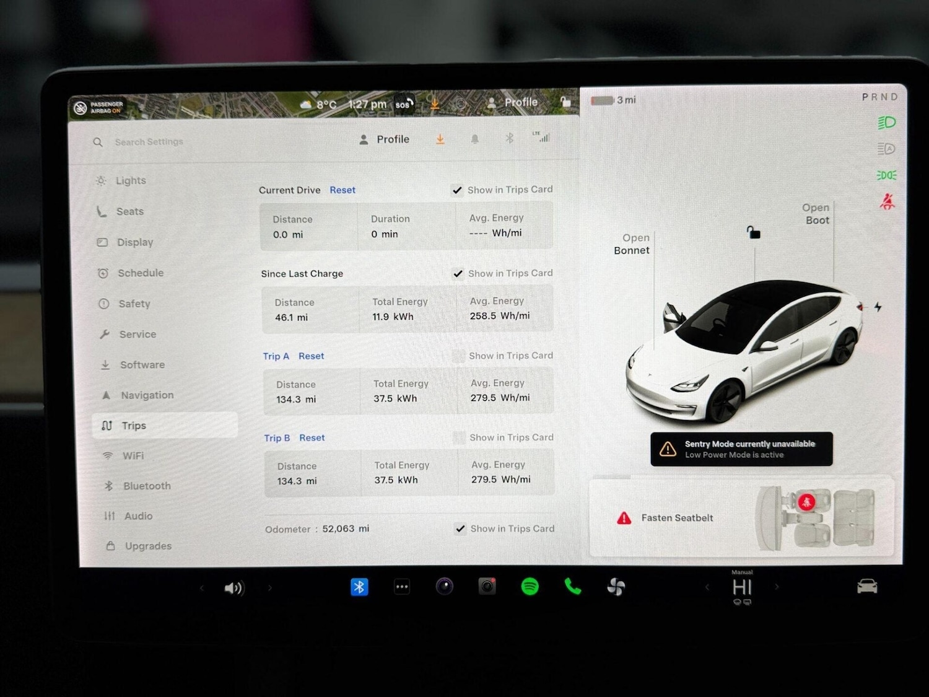929x697 pixels.
Task: Switch to the Safety settings section
Action: click(x=134, y=304)
